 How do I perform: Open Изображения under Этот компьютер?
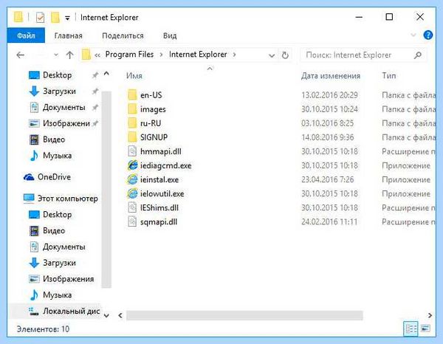click(x=69, y=279)
